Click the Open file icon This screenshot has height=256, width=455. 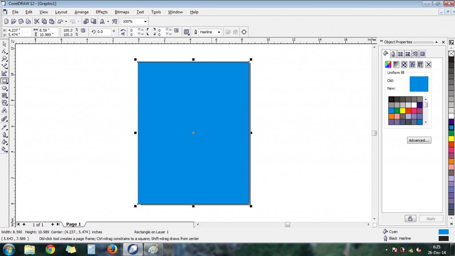[x=14, y=21]
